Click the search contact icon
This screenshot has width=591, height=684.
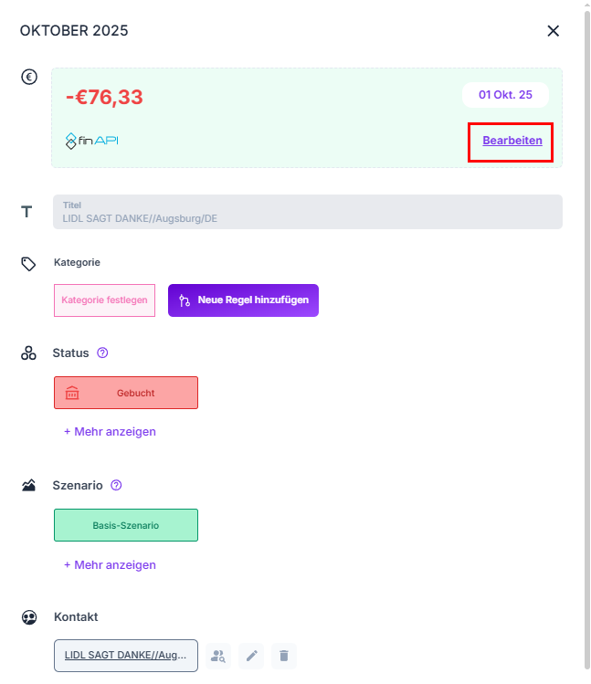click(218, 656)
